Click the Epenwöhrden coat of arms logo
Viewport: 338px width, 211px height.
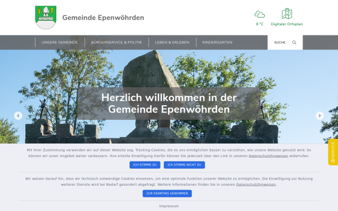point(46,17)
